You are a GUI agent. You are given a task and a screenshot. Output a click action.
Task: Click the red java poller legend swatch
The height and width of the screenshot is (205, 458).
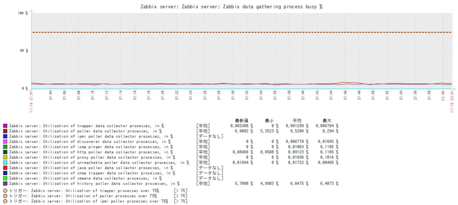pyautogui.click(x=5, y=168)
